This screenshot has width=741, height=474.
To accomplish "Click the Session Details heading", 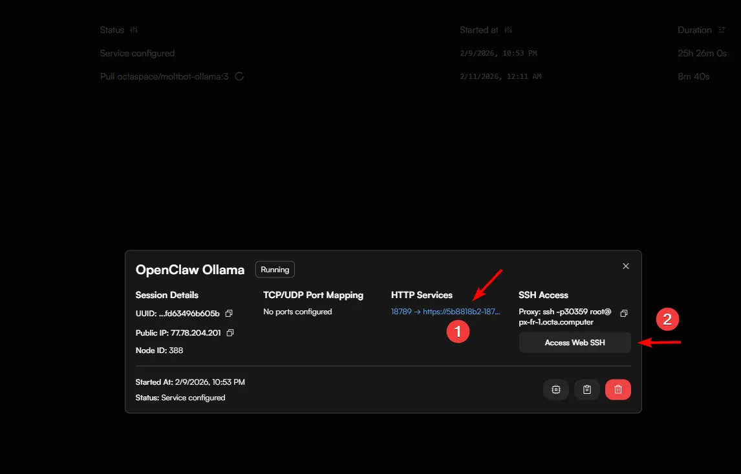I will [167, 295].
